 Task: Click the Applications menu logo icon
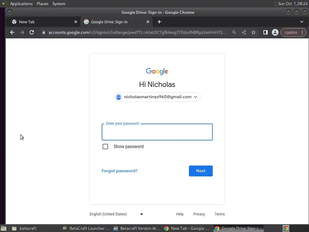tap(5, 4)
